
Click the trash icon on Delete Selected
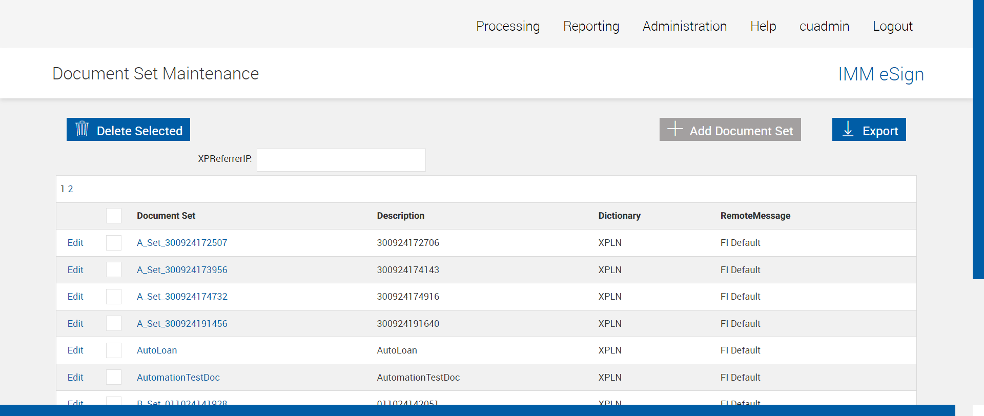tap(82, 129)
